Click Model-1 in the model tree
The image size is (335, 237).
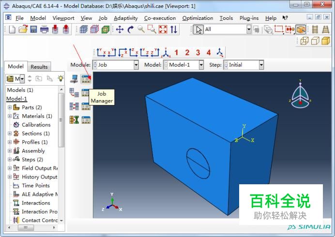tap(16, 99)
